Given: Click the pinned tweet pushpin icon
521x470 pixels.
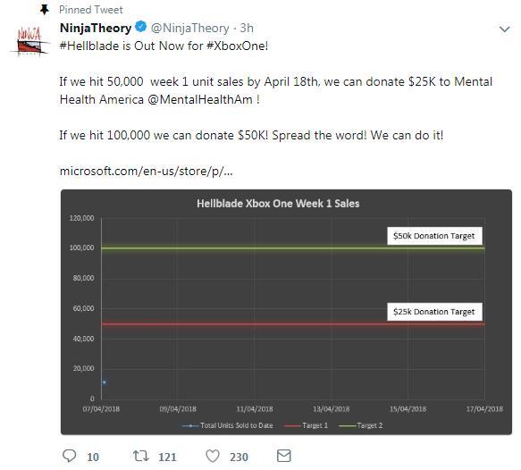Looking at the screenshot, I should coord(44,10).
